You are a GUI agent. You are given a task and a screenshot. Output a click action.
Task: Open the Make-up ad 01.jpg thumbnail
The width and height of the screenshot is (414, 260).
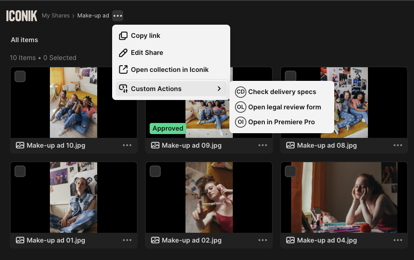pos(73,197)
